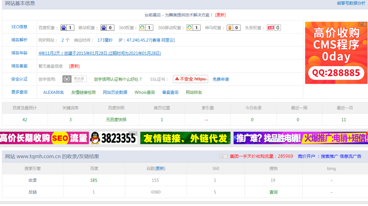This screenshot has width=368, height=206.
Task: Click the 创宇信用 未认证 badge
Action: coord(75,79)
